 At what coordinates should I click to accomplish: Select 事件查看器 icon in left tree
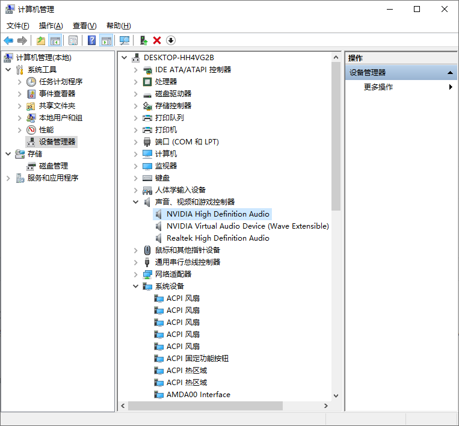tap(31, 94)
